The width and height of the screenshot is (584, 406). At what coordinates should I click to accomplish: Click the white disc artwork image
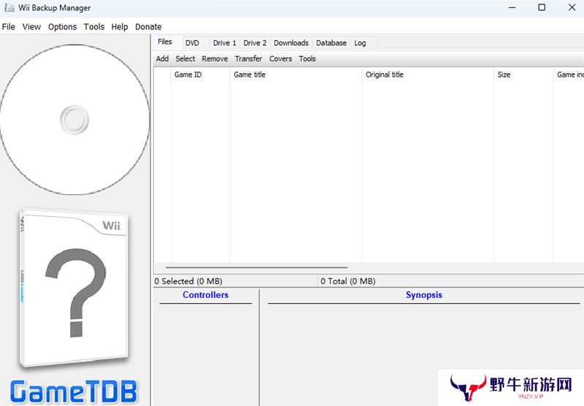pos(74,119)
